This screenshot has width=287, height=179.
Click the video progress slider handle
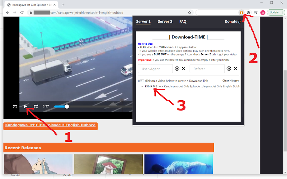[x=67, y=106]
